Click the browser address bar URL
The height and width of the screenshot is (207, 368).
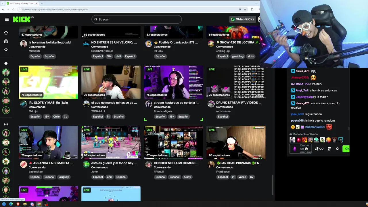[x=55, y=9]
